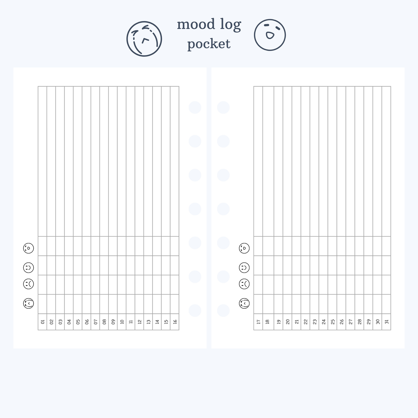Click the "pocket" subtitle text

(x=209, y=44)
